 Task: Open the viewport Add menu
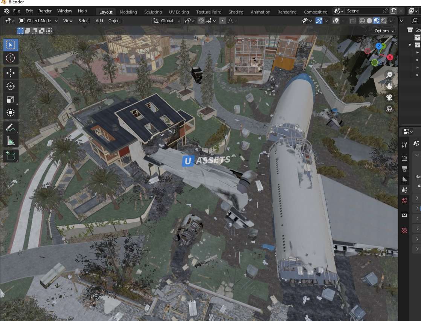pyautogui.click(x=99, y=21)
